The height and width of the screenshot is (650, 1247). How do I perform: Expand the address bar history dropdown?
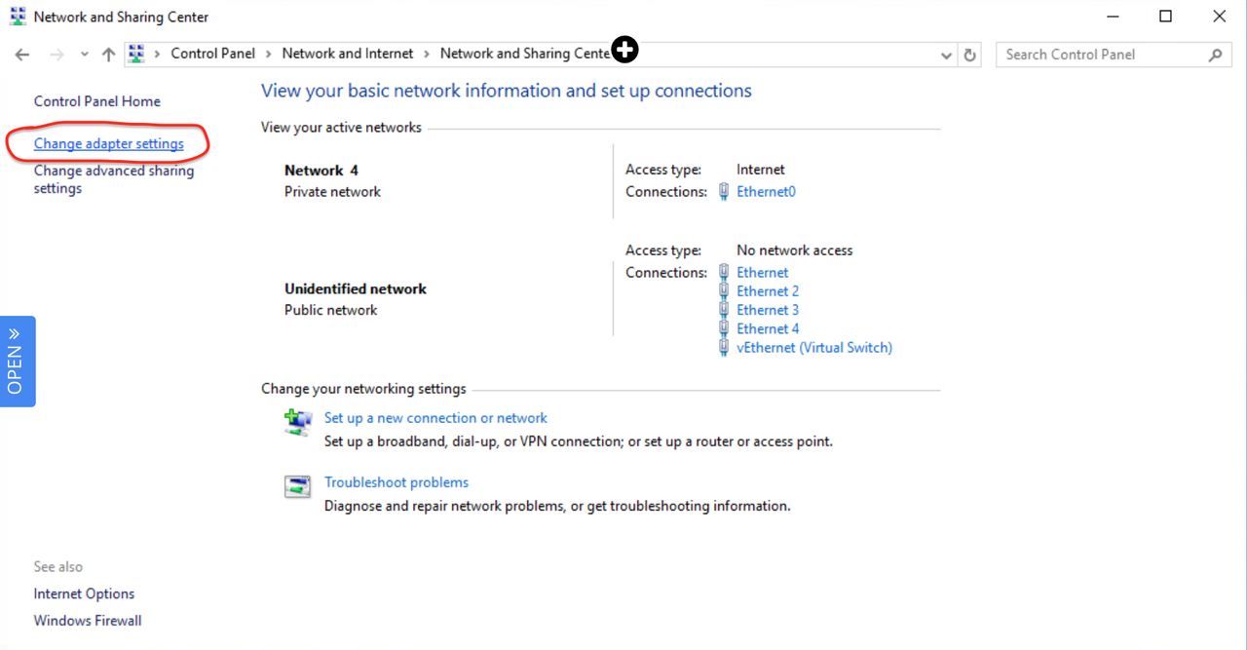tap(944, 55)
